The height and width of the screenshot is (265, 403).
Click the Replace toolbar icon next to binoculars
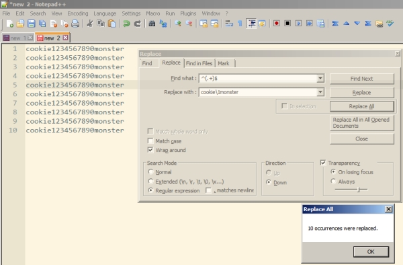(163, 24)
